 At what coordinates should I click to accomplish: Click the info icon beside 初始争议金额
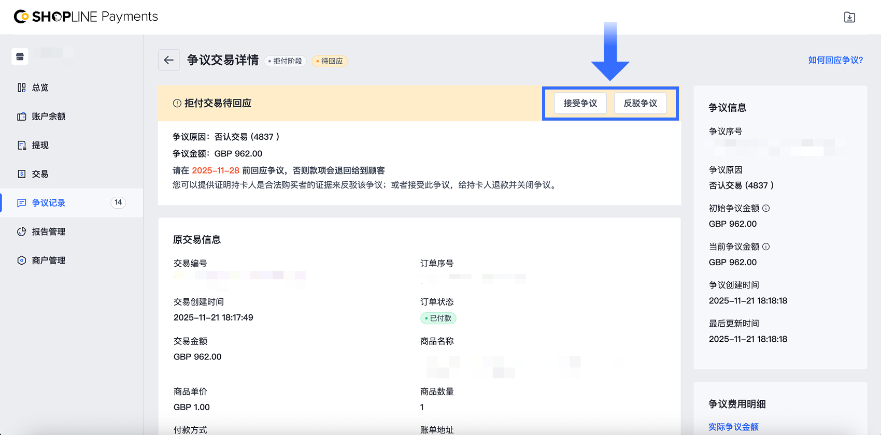(x=766, y=208)
